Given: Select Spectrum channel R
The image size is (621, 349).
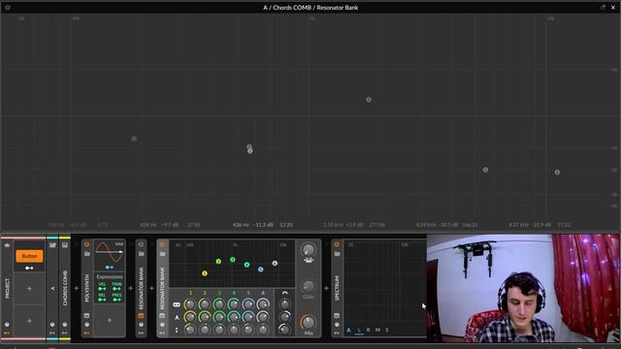Looking at the screenshot, I should tap(369, 330).
